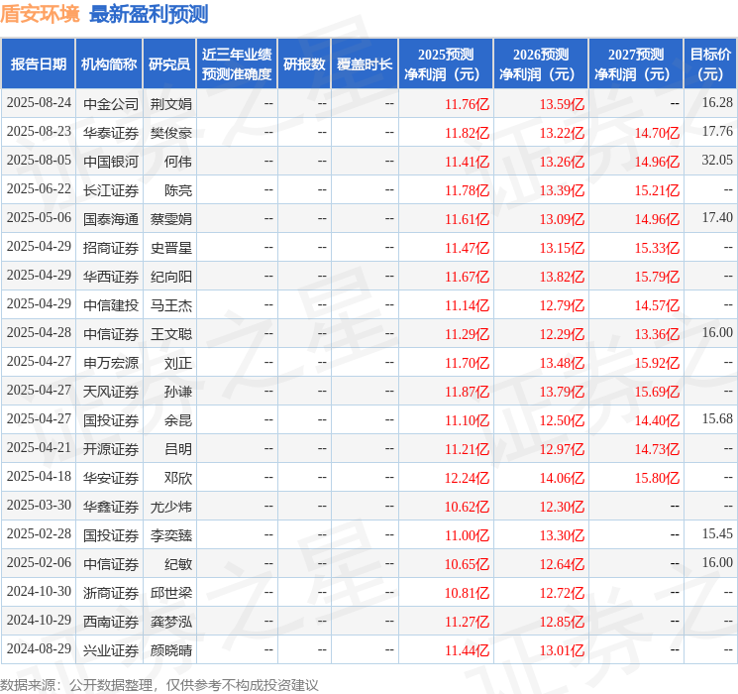Click analyst name 余昆
738x694 pixels.
tap(178, 420)
